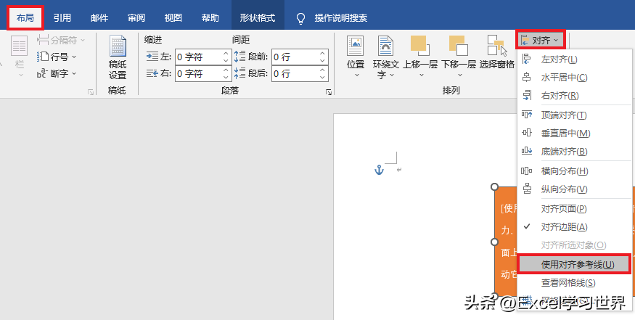Open the 分隔符 dropdown

pos(61,40)
